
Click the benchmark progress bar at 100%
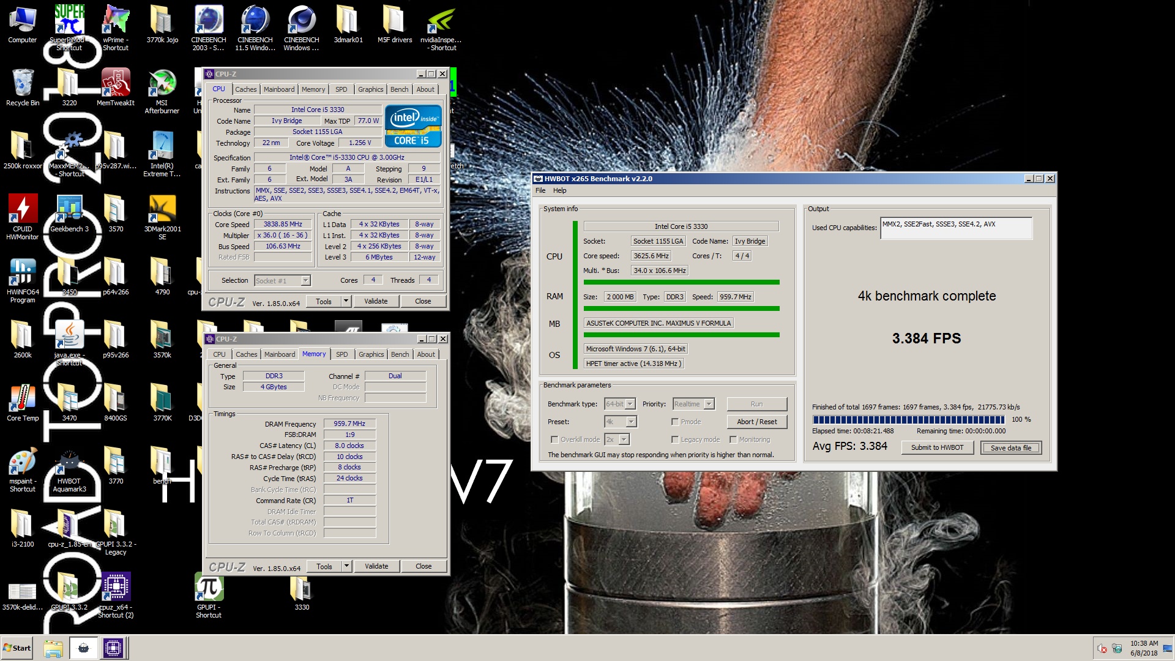(909, 419)
